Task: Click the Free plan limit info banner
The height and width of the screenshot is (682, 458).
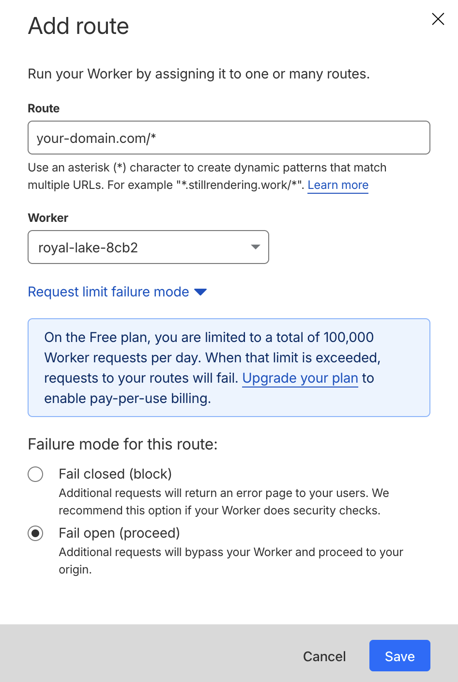Action: pos(229,368)
